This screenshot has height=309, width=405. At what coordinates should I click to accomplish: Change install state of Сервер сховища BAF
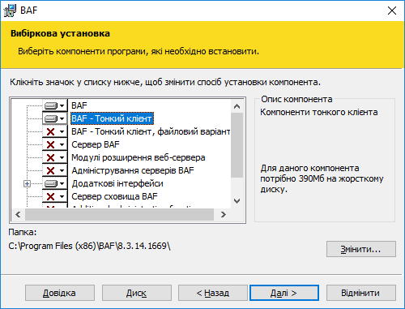point(55,196)
